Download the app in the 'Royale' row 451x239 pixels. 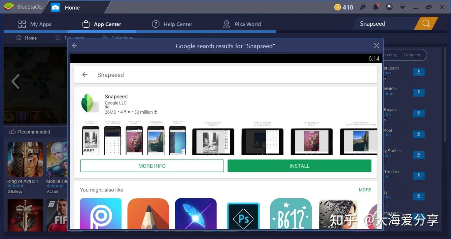[419, 113]
